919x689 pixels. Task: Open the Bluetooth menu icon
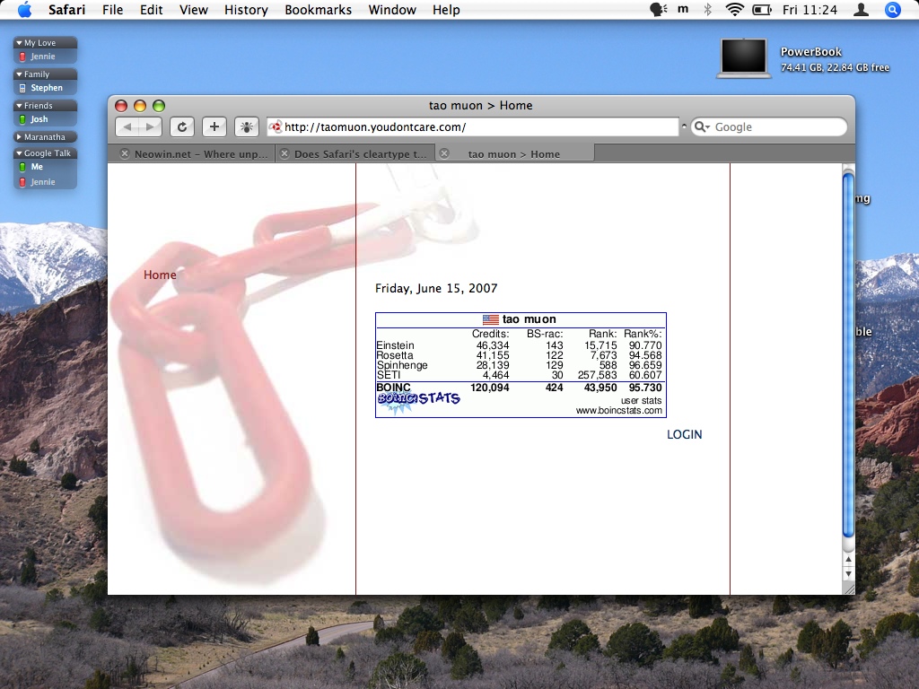point(708,9)
